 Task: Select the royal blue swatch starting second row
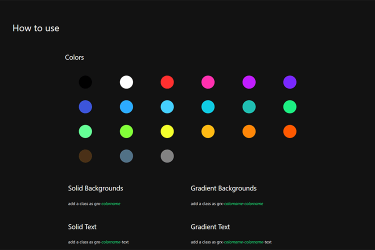tap(85, 106)
